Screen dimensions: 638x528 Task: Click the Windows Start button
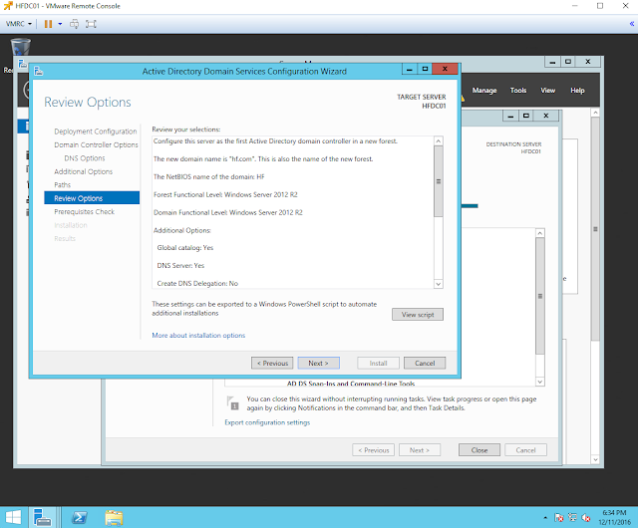click(x=13, y=517)
